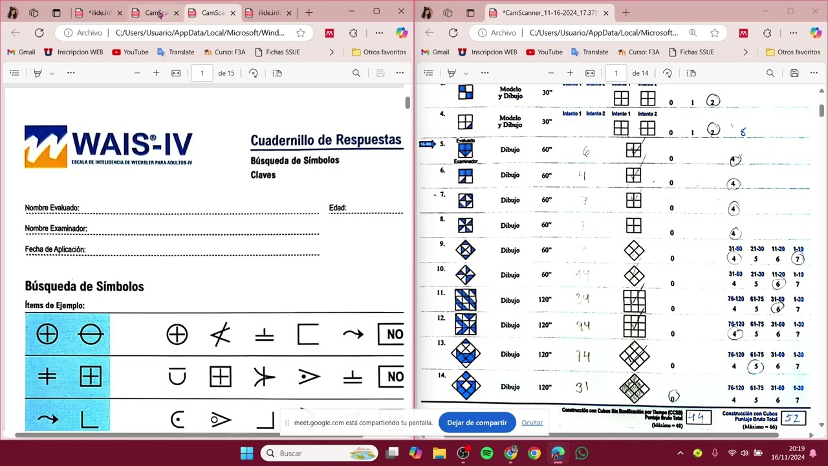Close the *ilide.info tab
The width and height of the screenshot is (828, 466).
[x=120, y=13]
